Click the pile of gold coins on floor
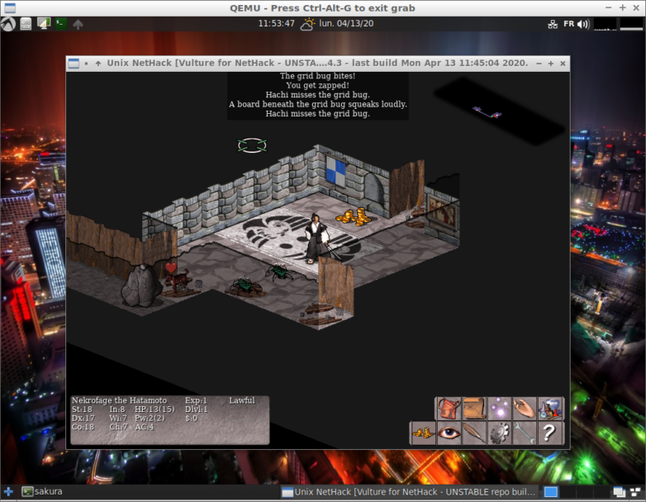The image size is (646, 502). click(x=354, y=216)
